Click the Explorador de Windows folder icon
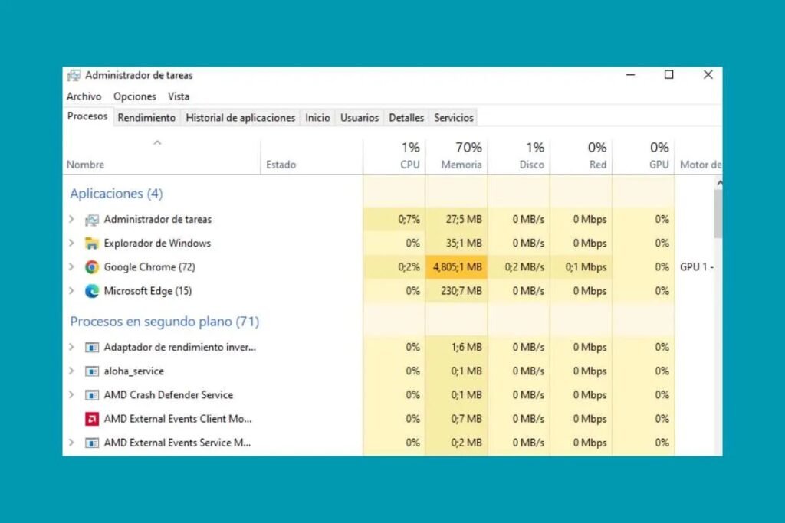Image resolution: width=785 pixels, height=523 pixels. pos(92,244)
